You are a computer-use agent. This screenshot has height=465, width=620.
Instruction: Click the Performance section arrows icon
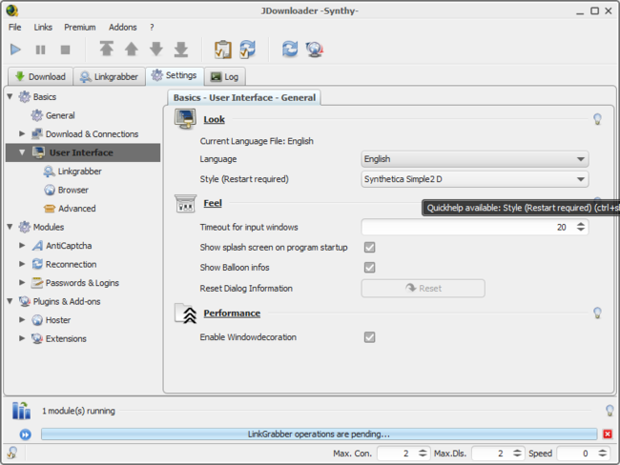point(186,313)
